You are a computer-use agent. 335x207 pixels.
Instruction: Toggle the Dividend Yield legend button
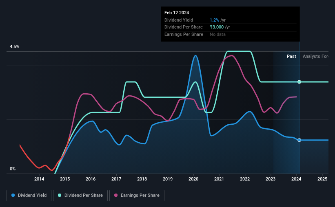pos(29,196)
